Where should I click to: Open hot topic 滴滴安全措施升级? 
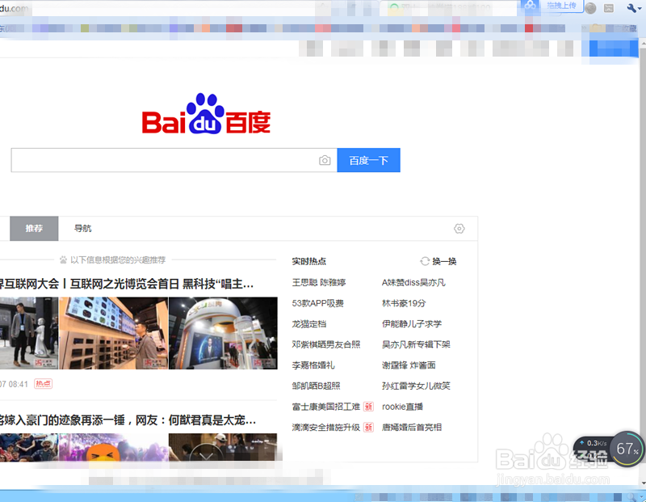(326, 428)
